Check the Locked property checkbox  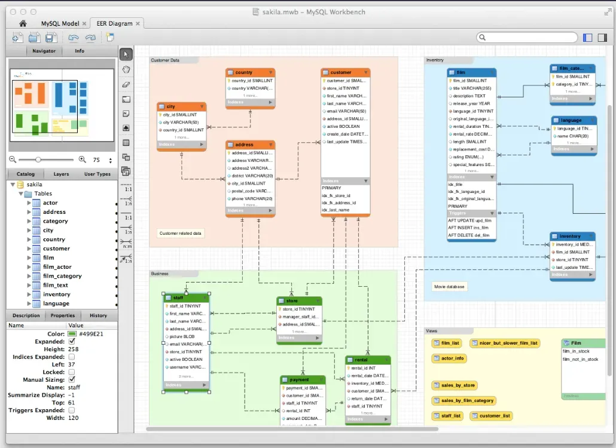(x=72, y=372)
